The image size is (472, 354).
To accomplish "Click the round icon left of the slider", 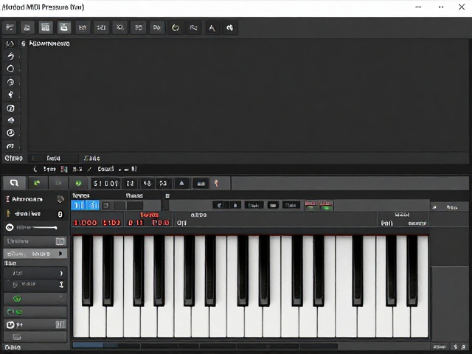I will coord(10,227).
